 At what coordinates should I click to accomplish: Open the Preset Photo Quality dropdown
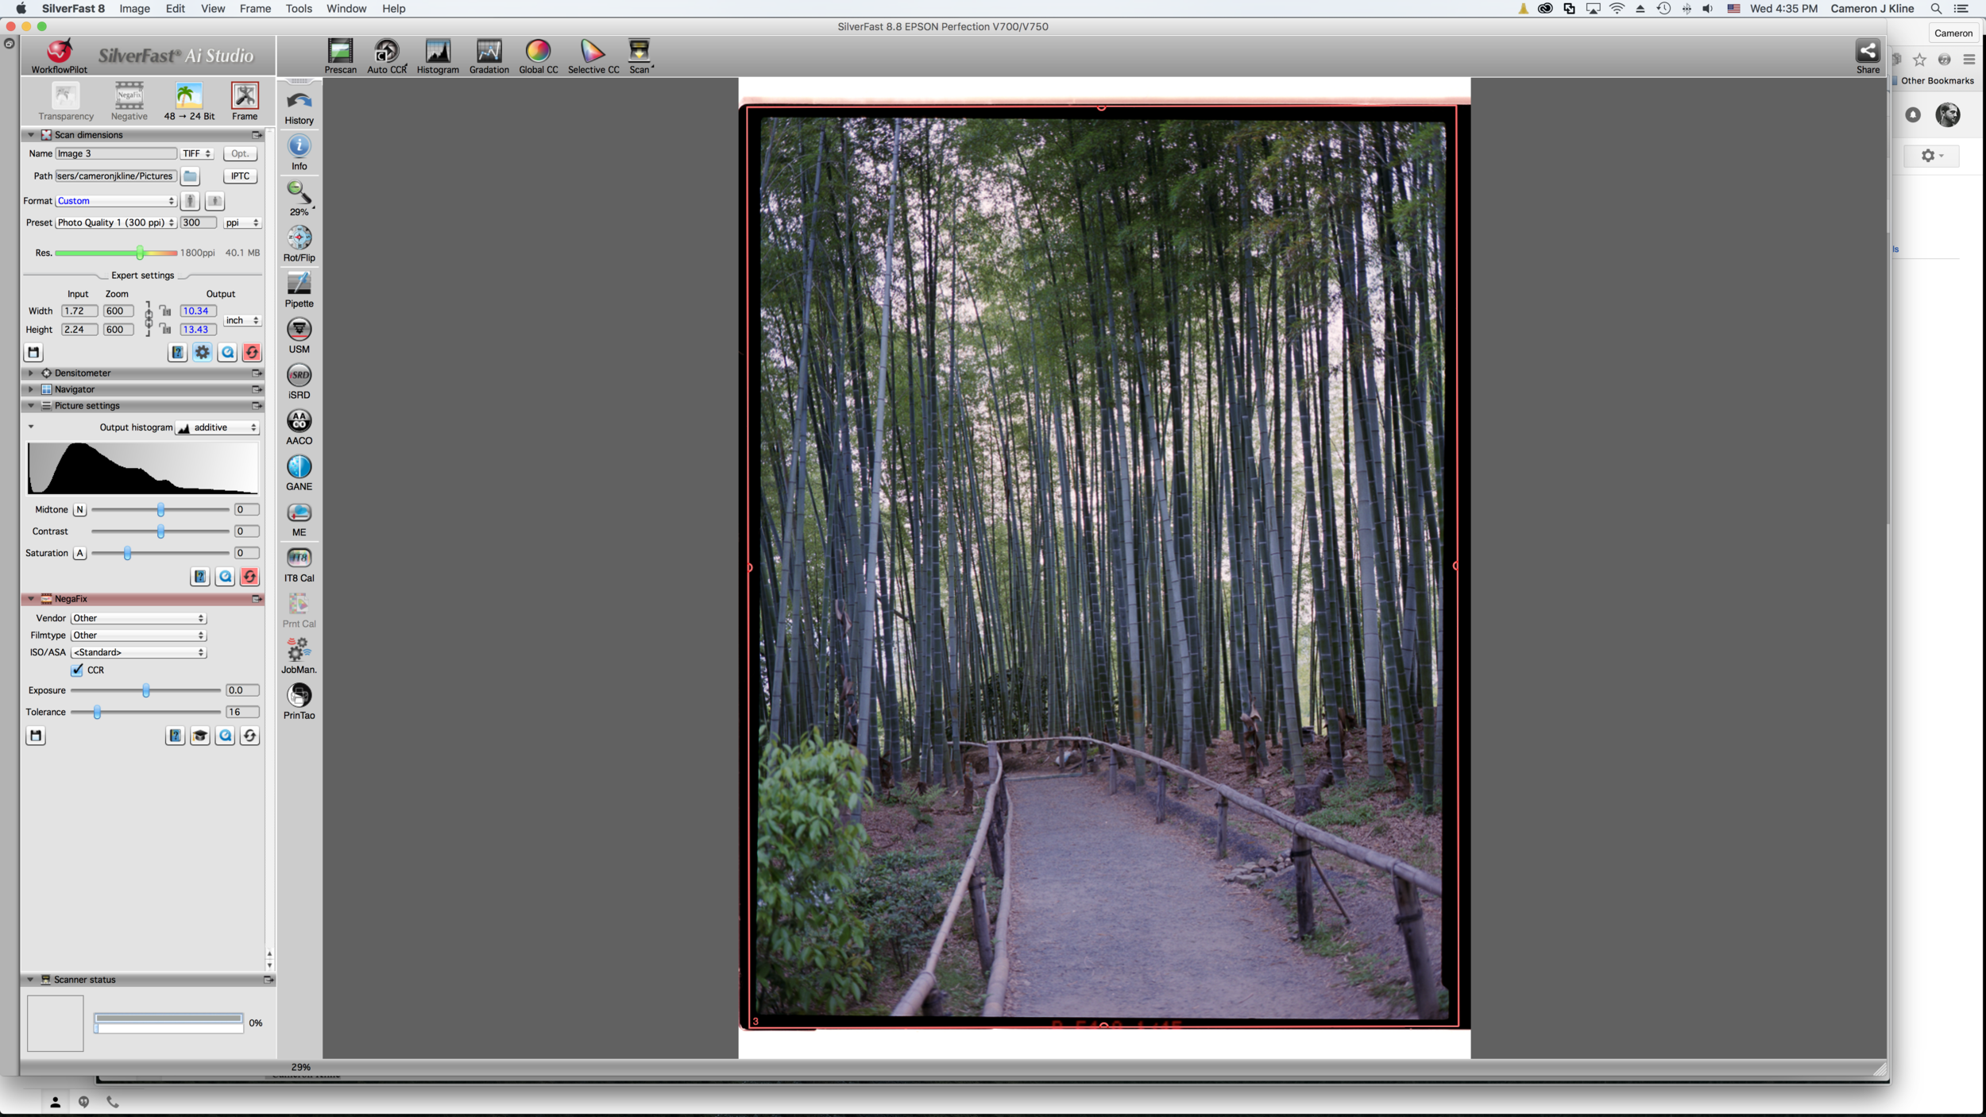116,222
